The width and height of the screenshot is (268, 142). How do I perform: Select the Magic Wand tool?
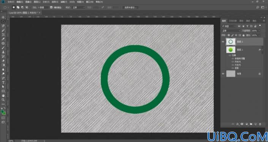(x=3, y=30)
